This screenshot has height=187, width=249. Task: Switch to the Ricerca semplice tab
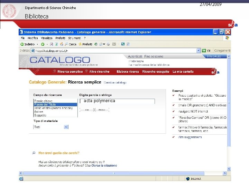[x=70, y=72]
